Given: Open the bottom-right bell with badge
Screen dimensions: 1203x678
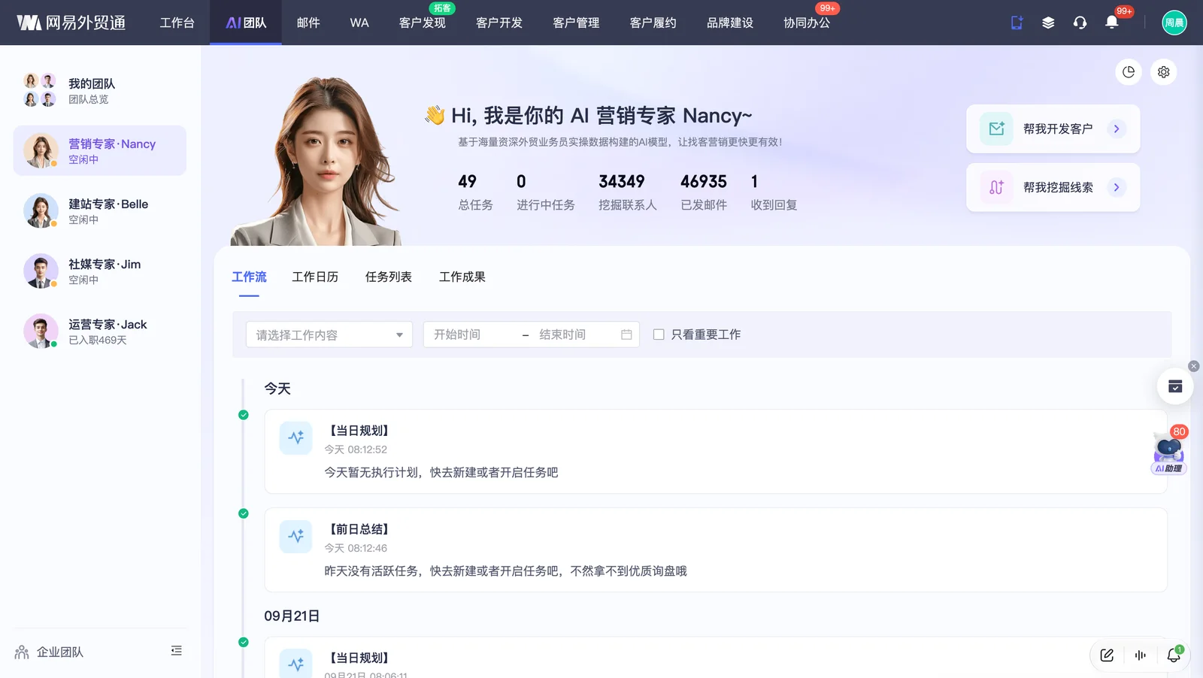Looking at the screenshot, I should [1174, 655].
